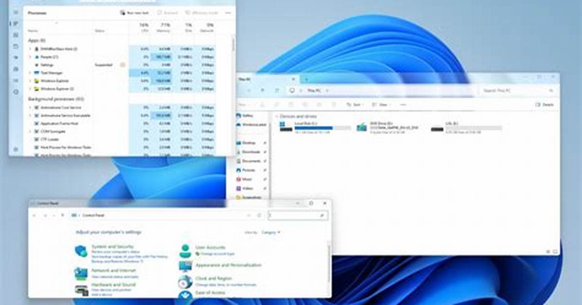Viewport: 582px width, 305px height.
Task: Open File Explorer See more ellipsis
Action: click(403, 105)
